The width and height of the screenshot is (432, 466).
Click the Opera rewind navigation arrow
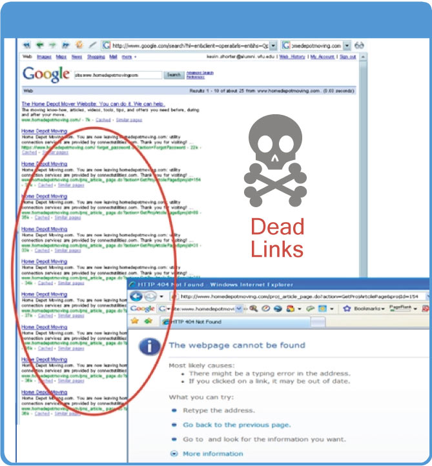coord(27,46)
